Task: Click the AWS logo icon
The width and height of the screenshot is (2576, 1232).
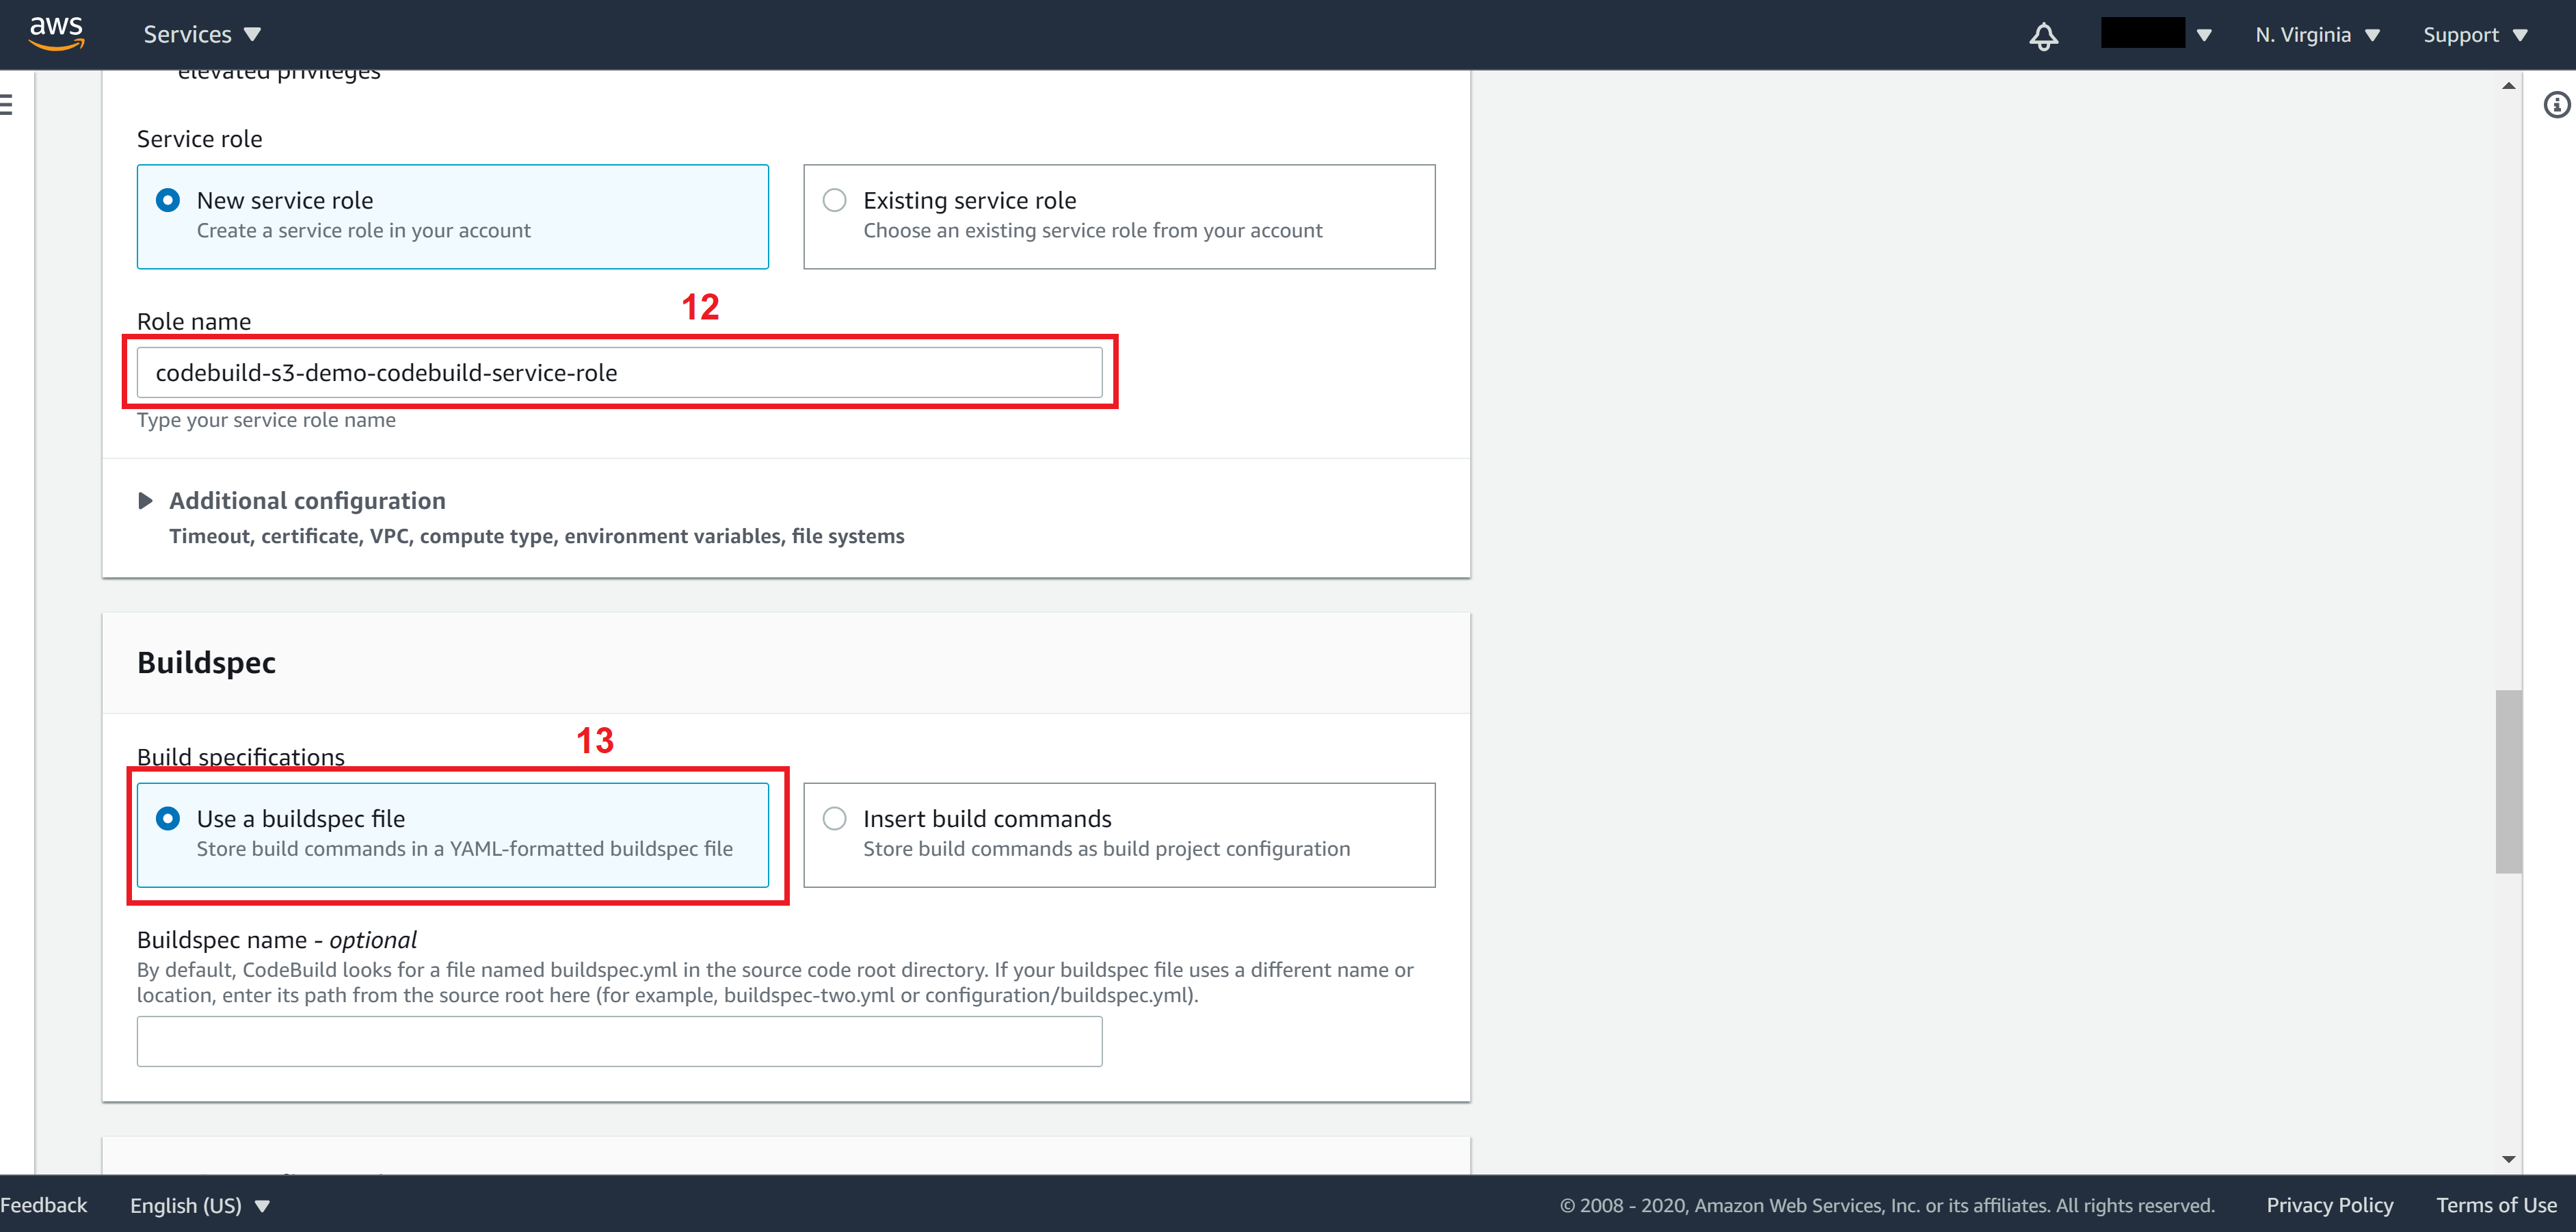Action: pyautogui.click(x=57, y=31)
